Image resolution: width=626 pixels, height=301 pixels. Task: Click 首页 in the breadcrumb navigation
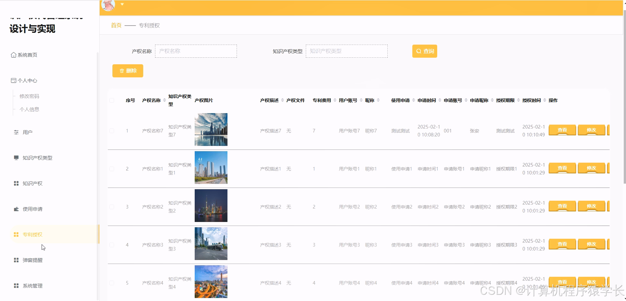coord(116,25)
